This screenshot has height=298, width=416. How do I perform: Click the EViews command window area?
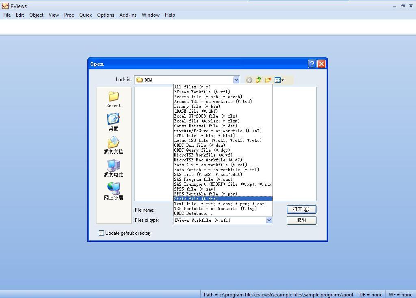208,26
